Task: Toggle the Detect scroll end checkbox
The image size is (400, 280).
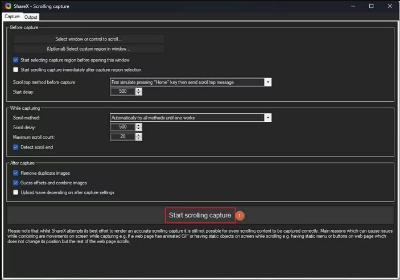Action: coord(15,147)
